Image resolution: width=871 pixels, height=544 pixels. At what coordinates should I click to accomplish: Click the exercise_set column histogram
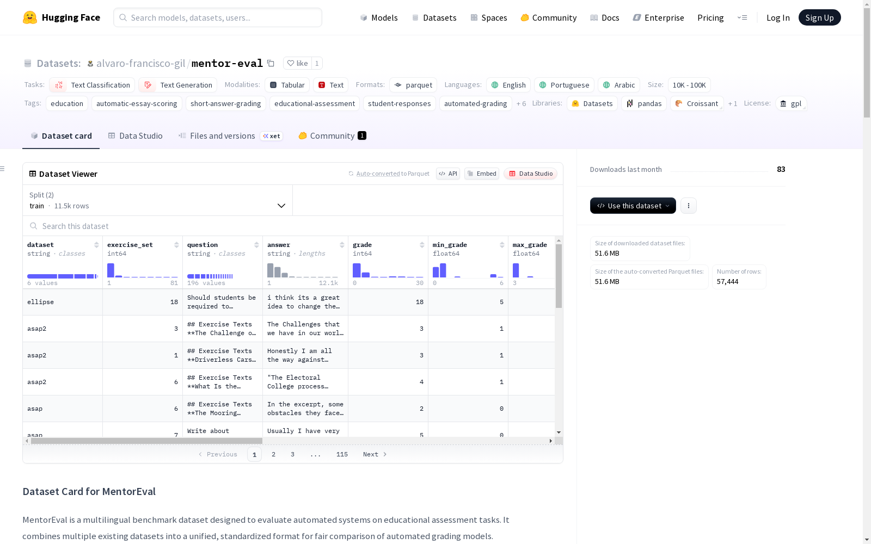click(143, 270)
